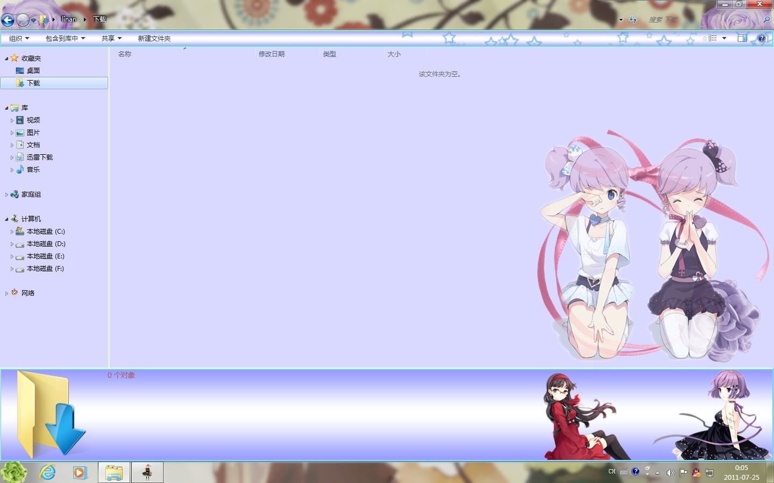Expand the 视频 library node
774x483 pixels.
tap(12, 120)
